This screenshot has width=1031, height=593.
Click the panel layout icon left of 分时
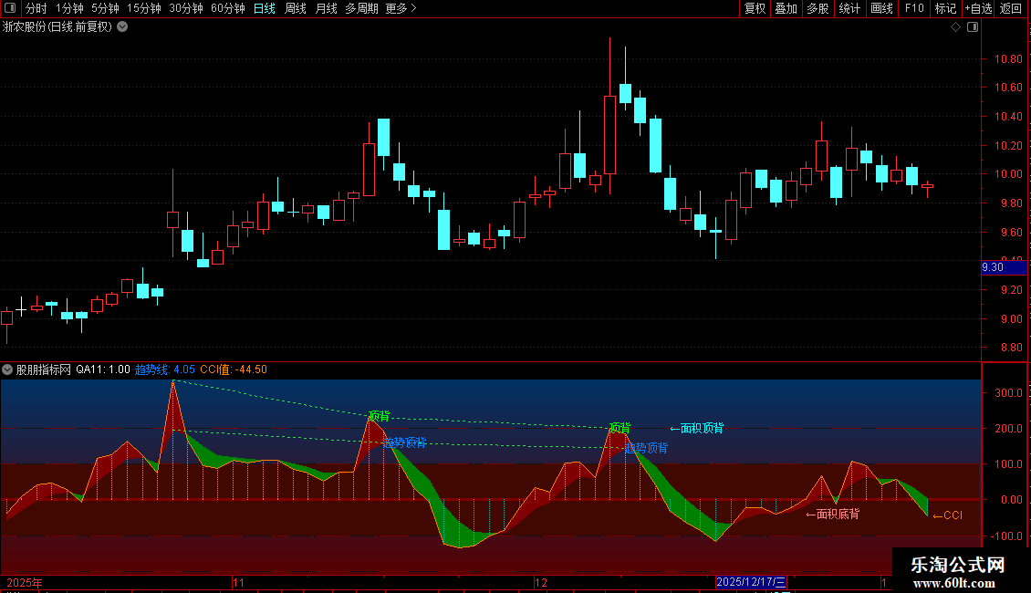point(10,8)
